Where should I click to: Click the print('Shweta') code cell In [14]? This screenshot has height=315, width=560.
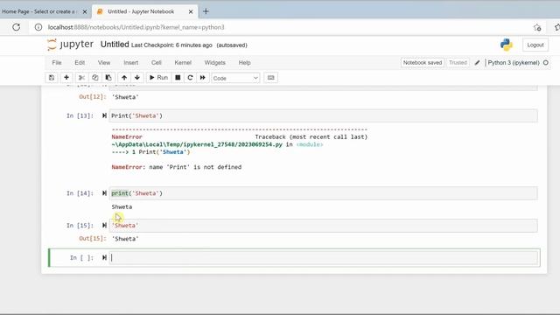(323, 193)
